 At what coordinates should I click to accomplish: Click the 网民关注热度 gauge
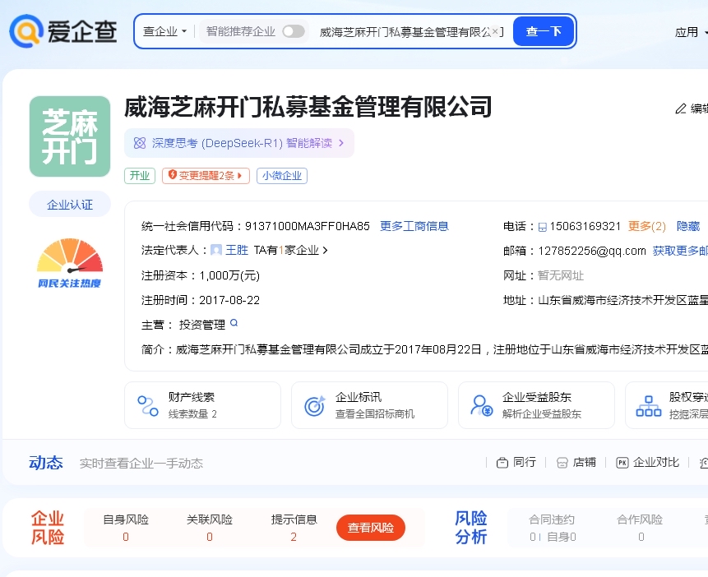point(70,263)
